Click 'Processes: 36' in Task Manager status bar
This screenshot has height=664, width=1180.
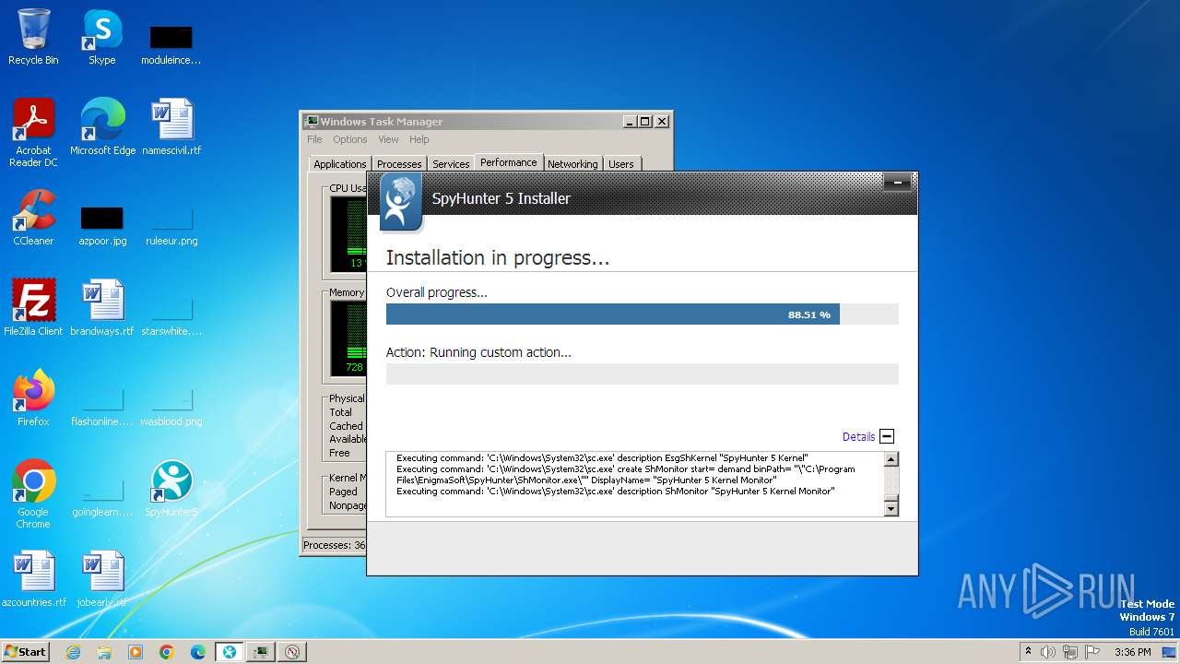click(x=334, y=545)
